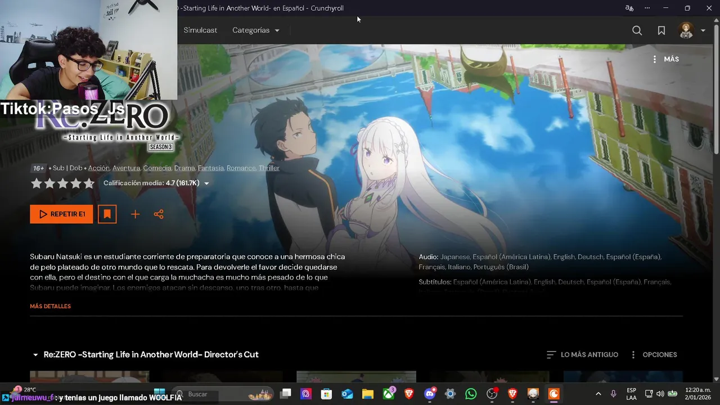Open Task View from the taskbar
Image resolution: width=720 pixels, height=405 pixels.
(286, 394)
